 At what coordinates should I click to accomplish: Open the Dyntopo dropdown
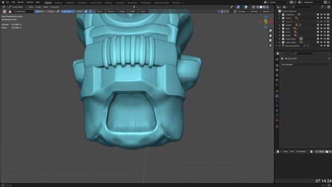click(243, 11)
